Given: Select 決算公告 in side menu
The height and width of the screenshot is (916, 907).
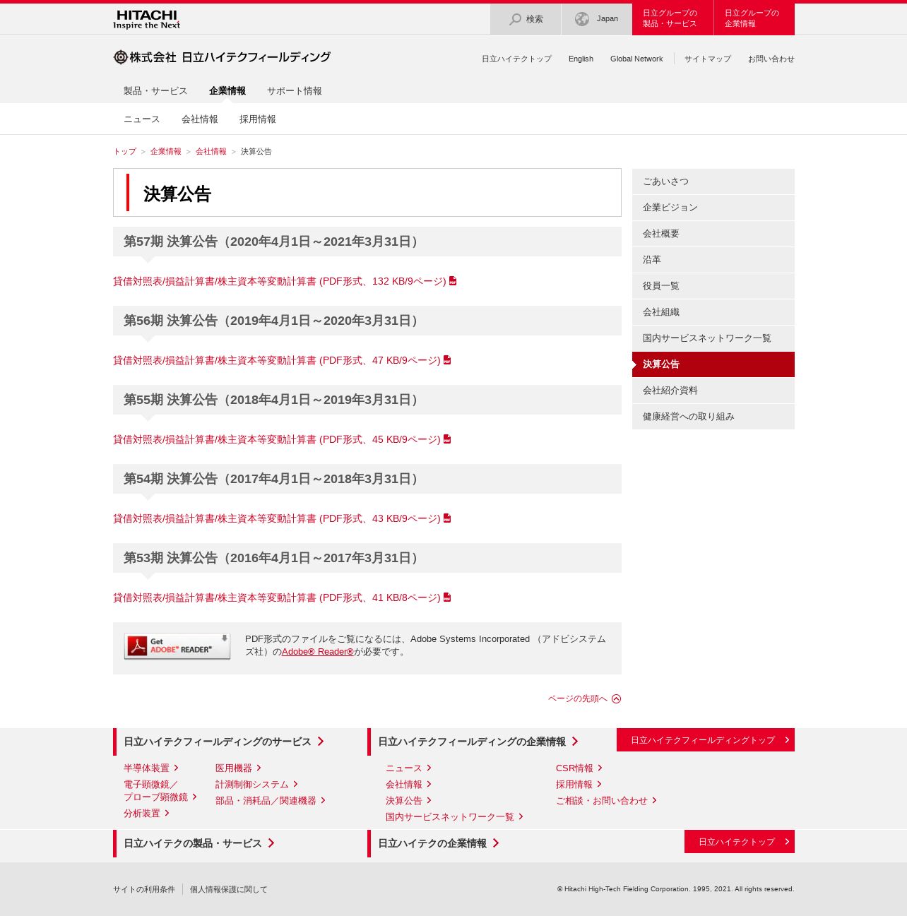Looking at the screenshot, I should coord(713,364).
